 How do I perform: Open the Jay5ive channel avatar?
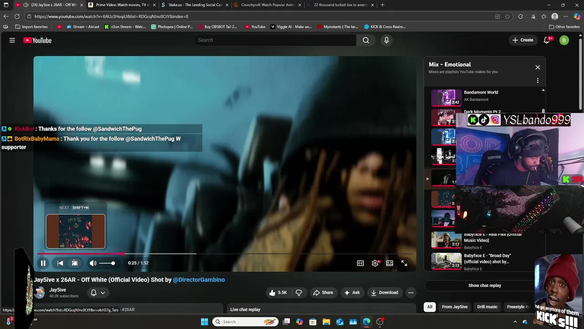pyautogui.click(x=40, y=293)
